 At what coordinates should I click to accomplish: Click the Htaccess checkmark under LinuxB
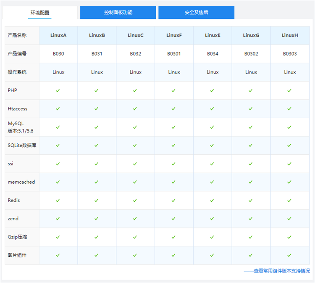point(97,108)
